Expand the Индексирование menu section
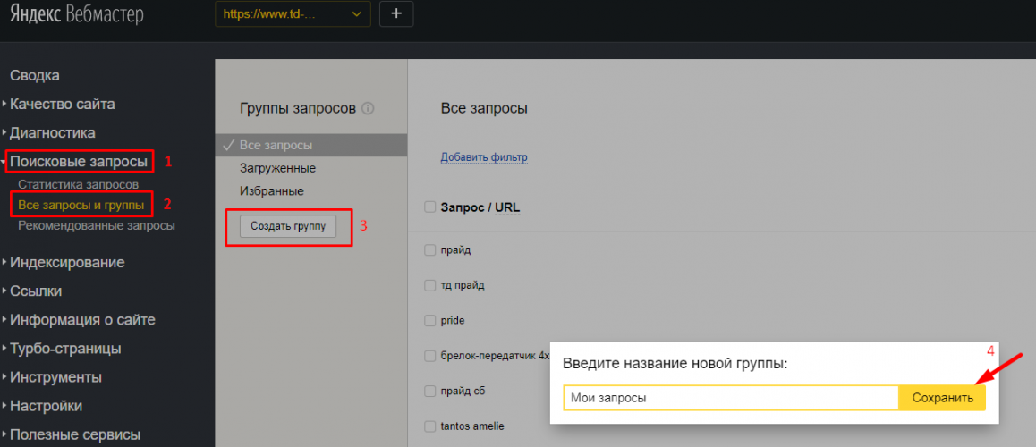1036x447 pixels. click(67, 262)
